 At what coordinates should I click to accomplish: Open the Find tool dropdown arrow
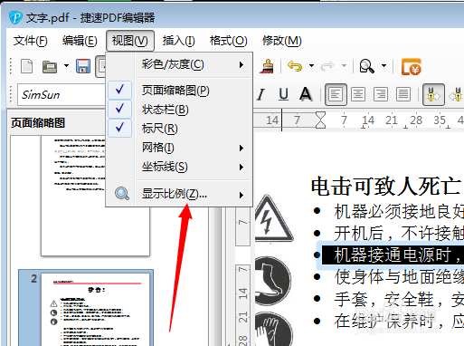tap(384, 65)
